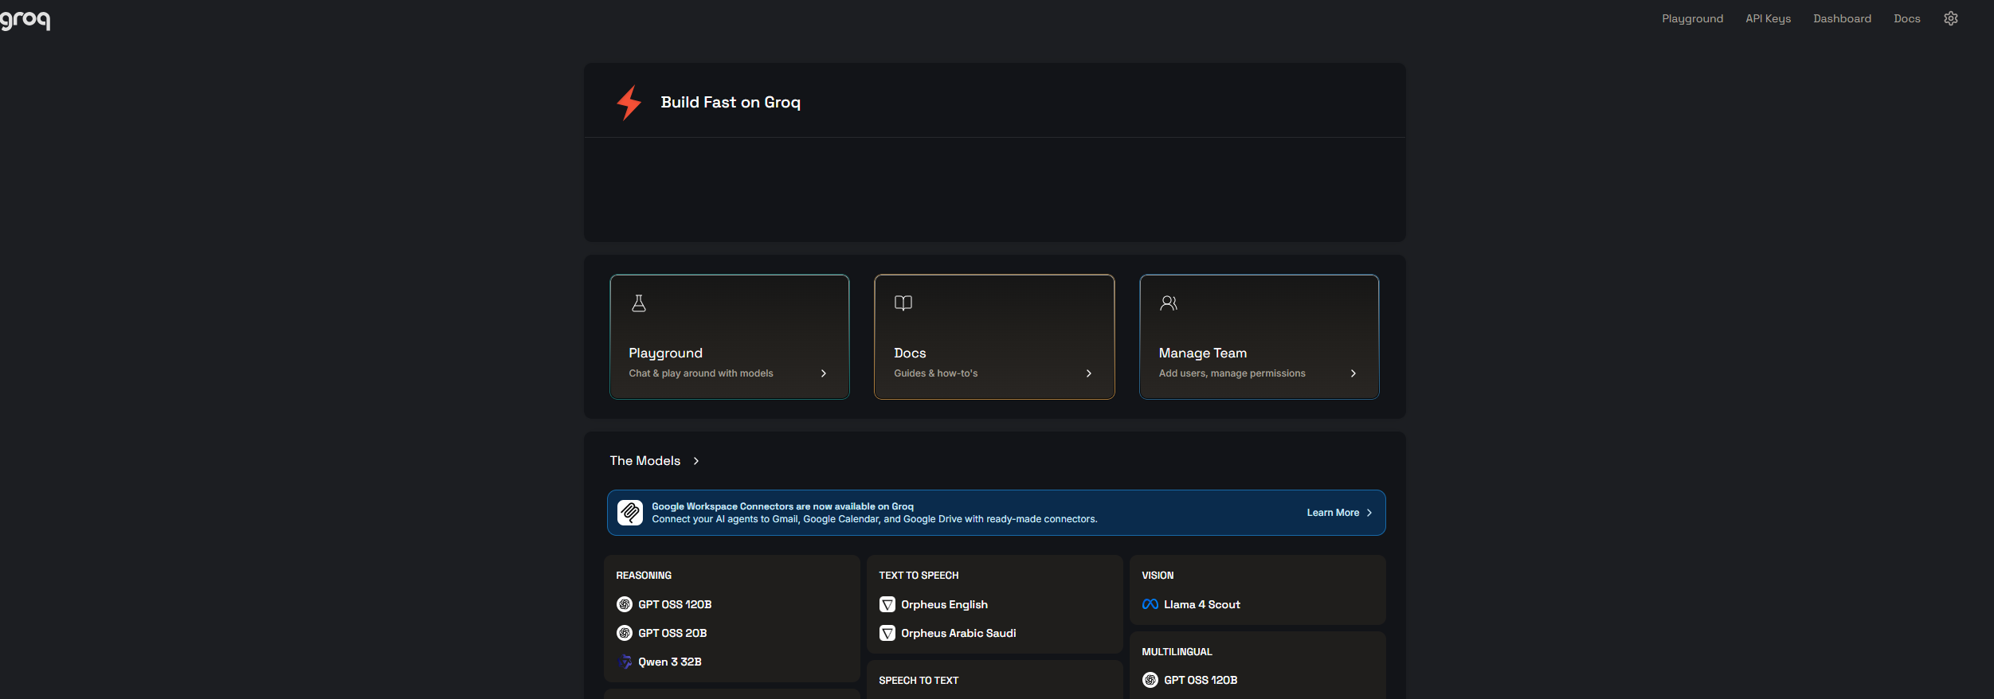Click the OpenAI icon beside GPT OSS 20B
Image resolution: width=1994 pixels, height=699 pixels.
(625, 633)
